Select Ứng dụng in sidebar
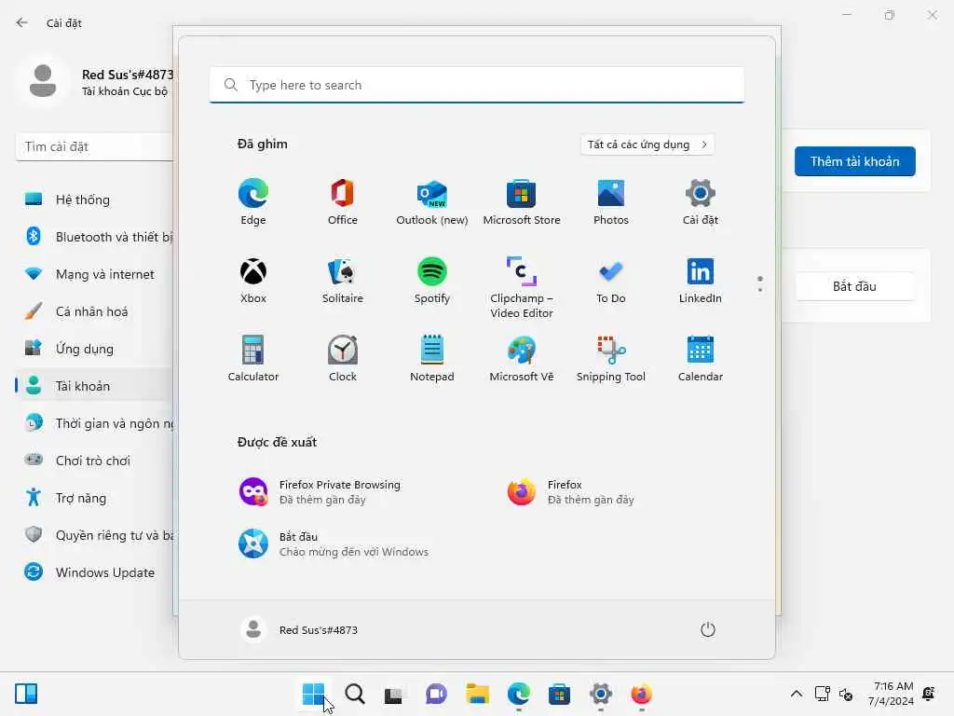 pos(94,349)
